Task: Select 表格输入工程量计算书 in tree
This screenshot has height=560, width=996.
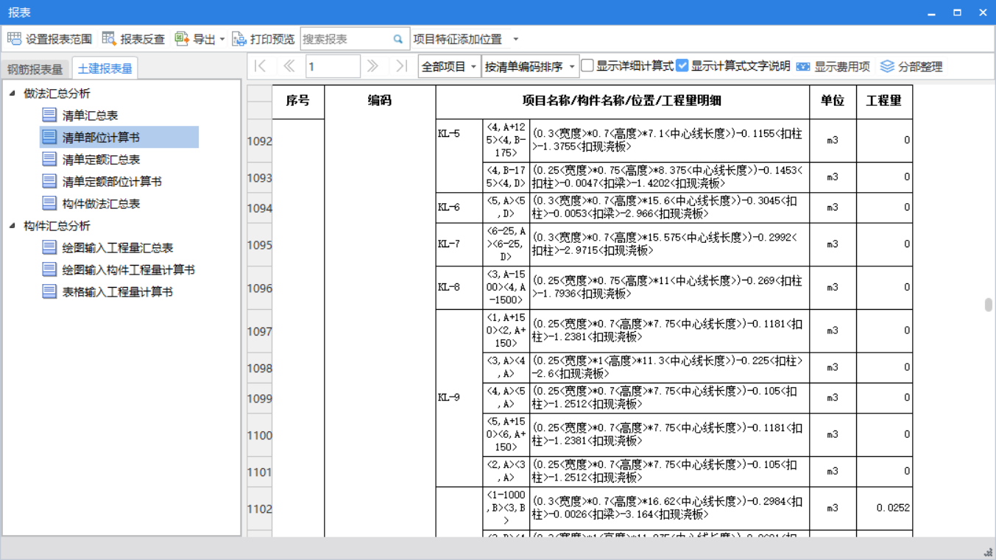Action: tap(118, 292)
